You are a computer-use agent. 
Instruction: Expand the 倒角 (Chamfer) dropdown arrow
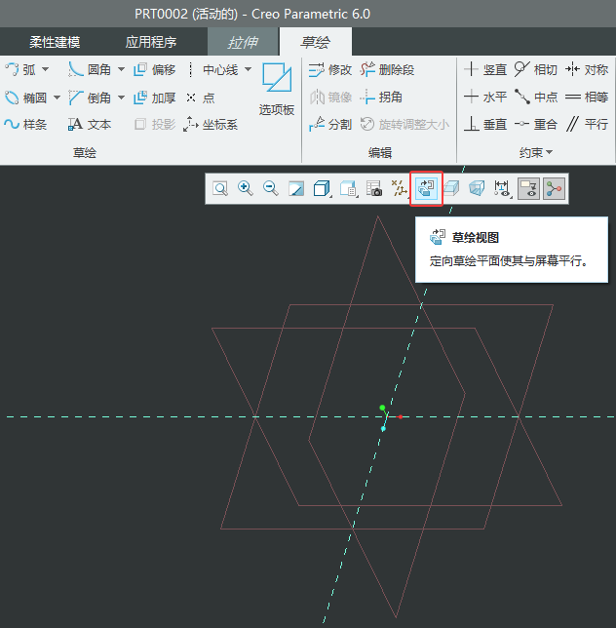121,98
